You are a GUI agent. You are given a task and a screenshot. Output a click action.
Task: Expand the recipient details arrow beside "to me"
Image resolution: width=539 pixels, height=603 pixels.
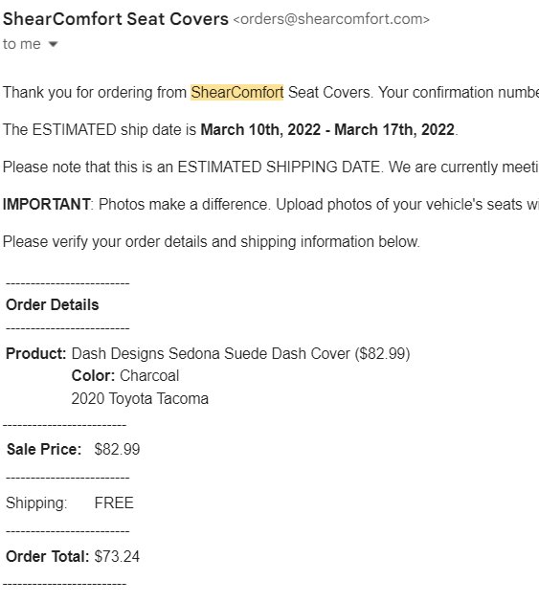tap(53, 44)
